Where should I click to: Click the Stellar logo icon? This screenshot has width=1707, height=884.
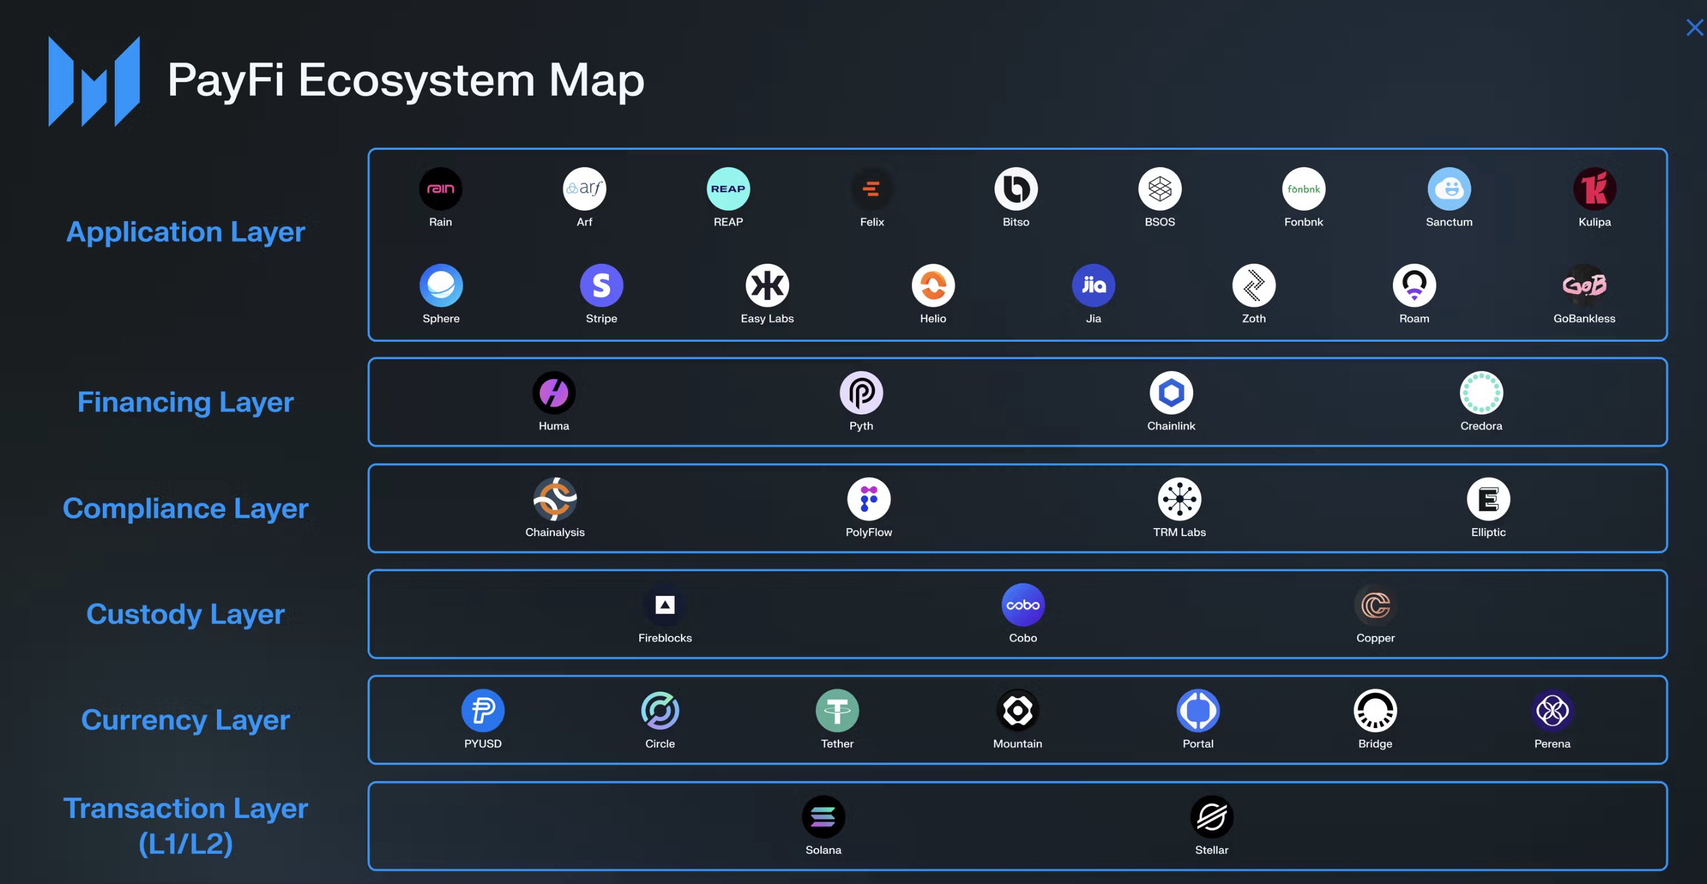coord(1211,817)
